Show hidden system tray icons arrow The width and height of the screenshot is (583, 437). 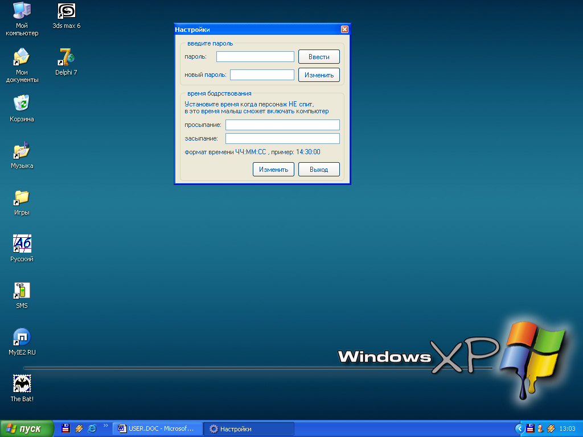tap(519, 429)
